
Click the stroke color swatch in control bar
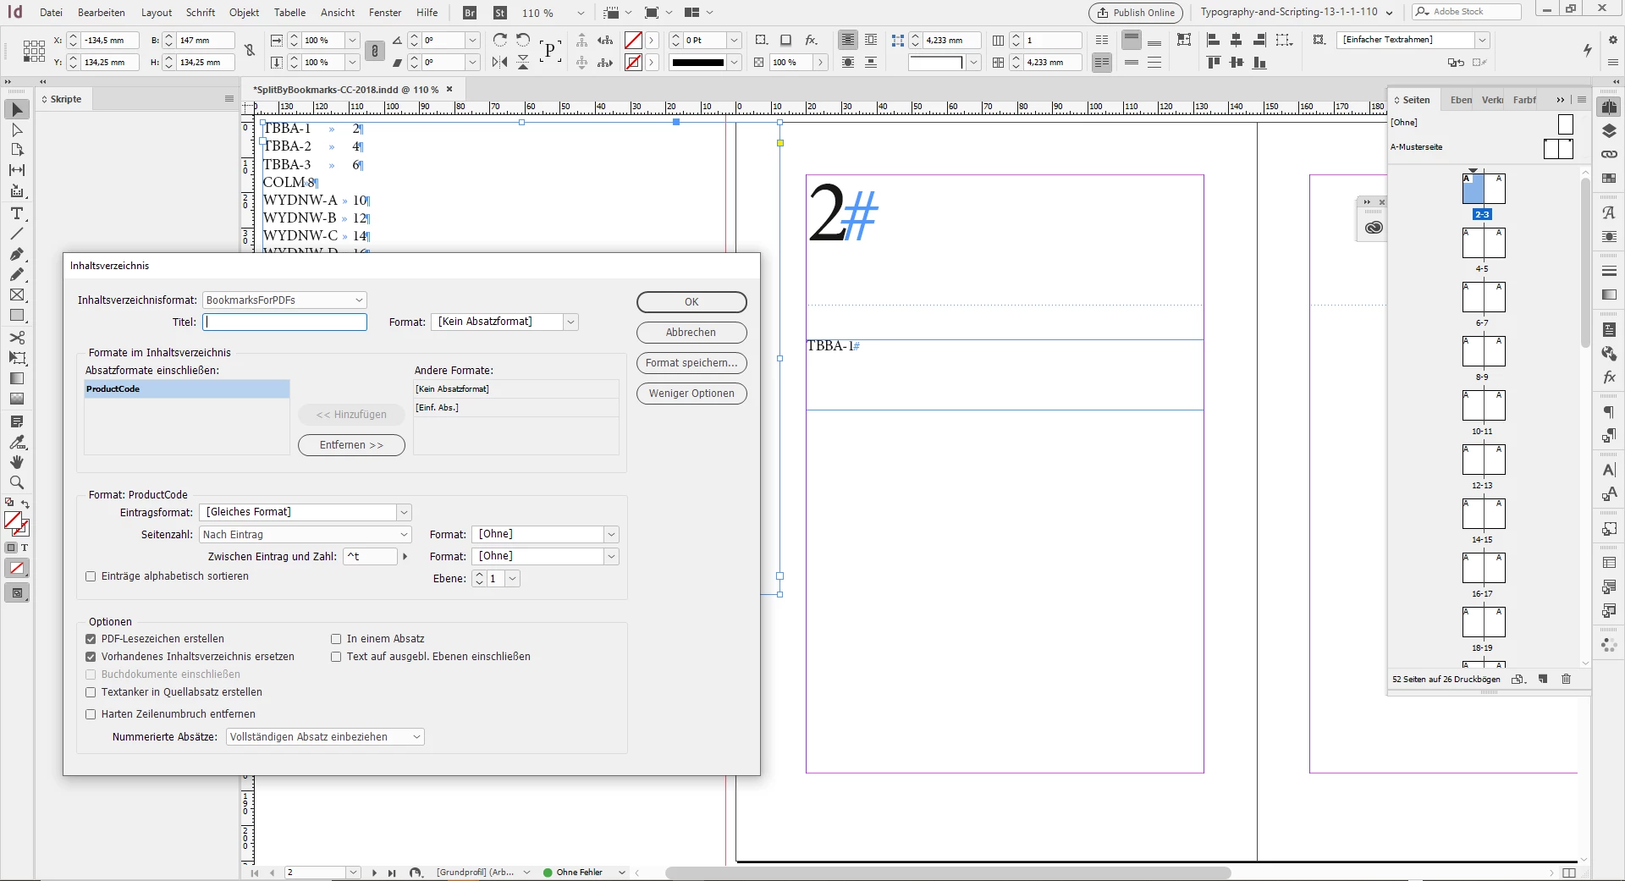click(633, 63)
